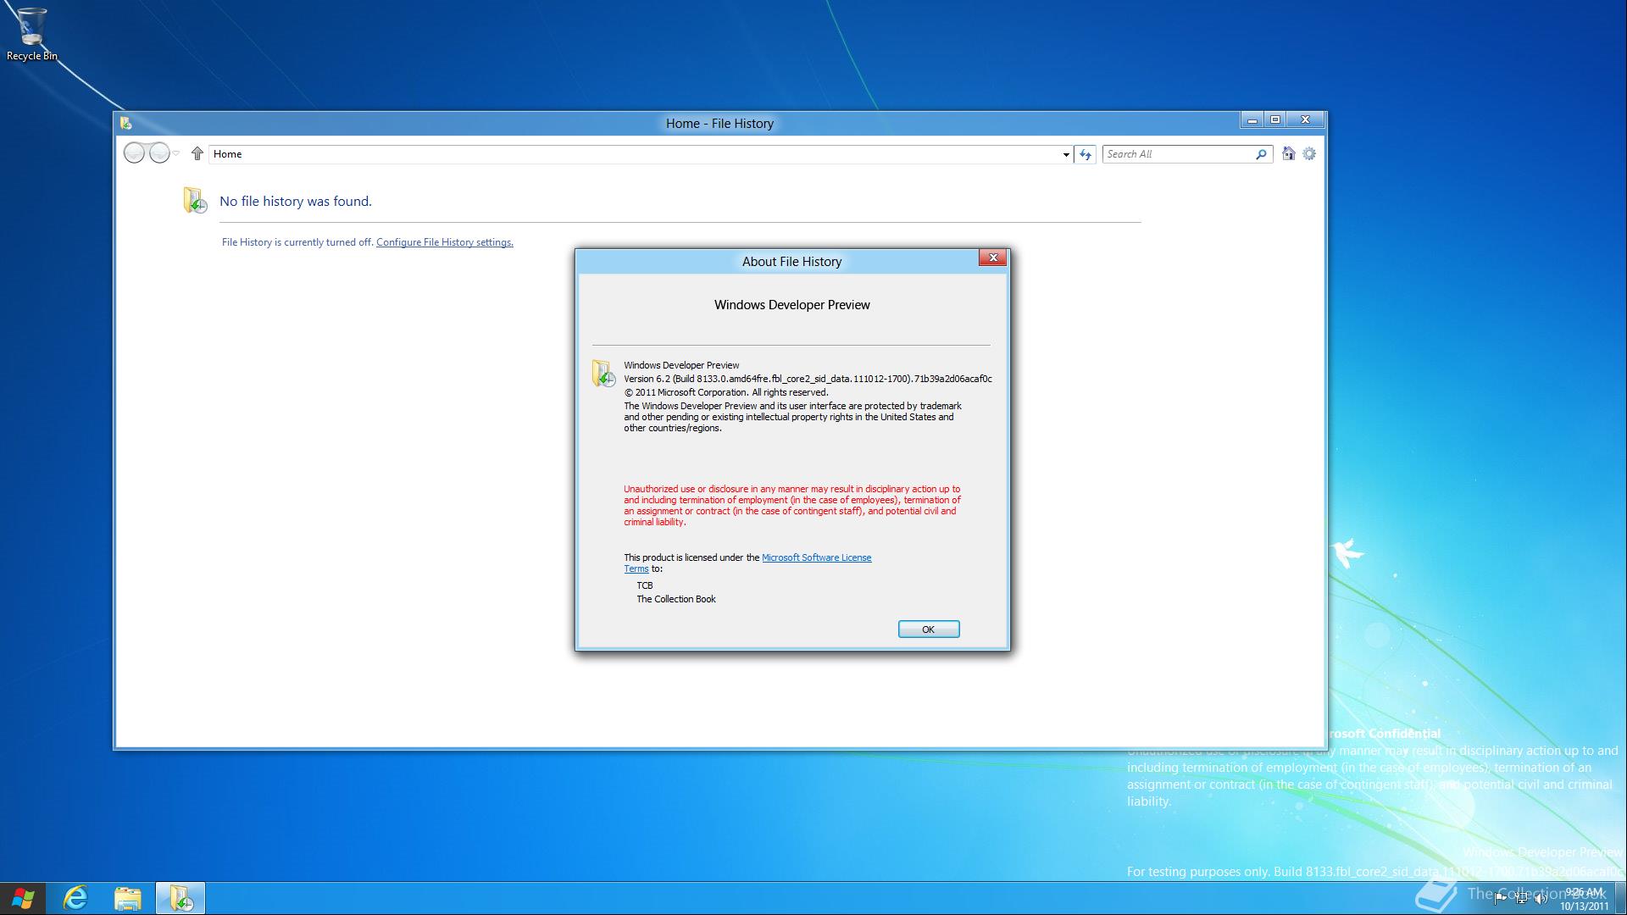Expand the address bar dropdown arrow
This screenshot has width=1627, height=915.
pyautogui.click(x=1066, y=154)
